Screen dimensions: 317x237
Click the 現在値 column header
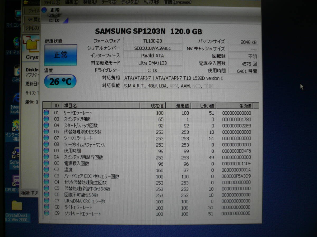point(152,106)
